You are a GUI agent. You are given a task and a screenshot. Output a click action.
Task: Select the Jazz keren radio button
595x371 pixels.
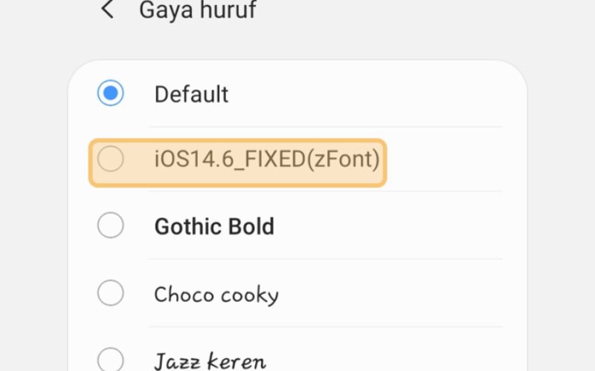click(x=110, y=359)
